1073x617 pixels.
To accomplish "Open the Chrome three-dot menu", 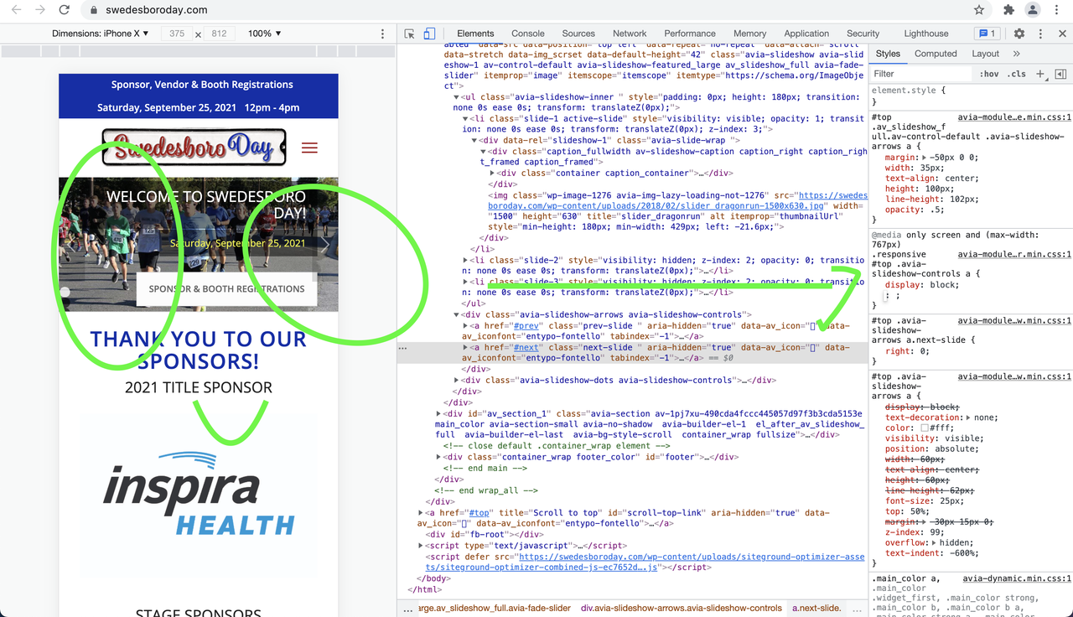I will pos(1057,10).
